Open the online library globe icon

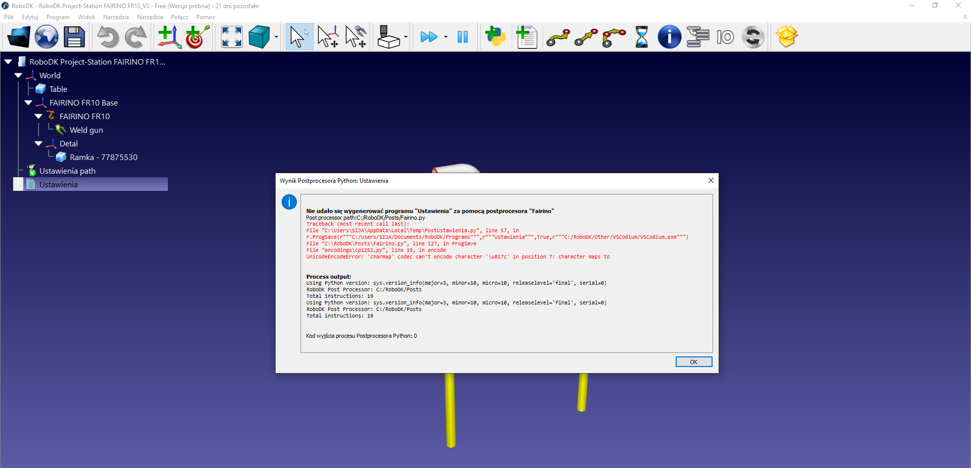(x=47, y=37)
